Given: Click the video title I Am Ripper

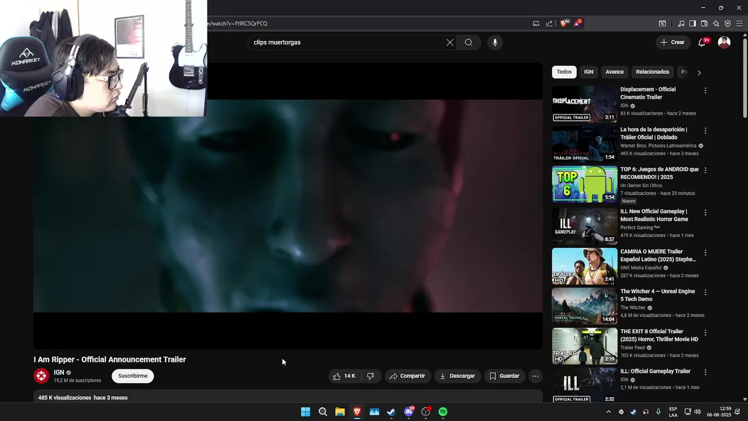Looking at the screenshot, I should tap(110, 360).
